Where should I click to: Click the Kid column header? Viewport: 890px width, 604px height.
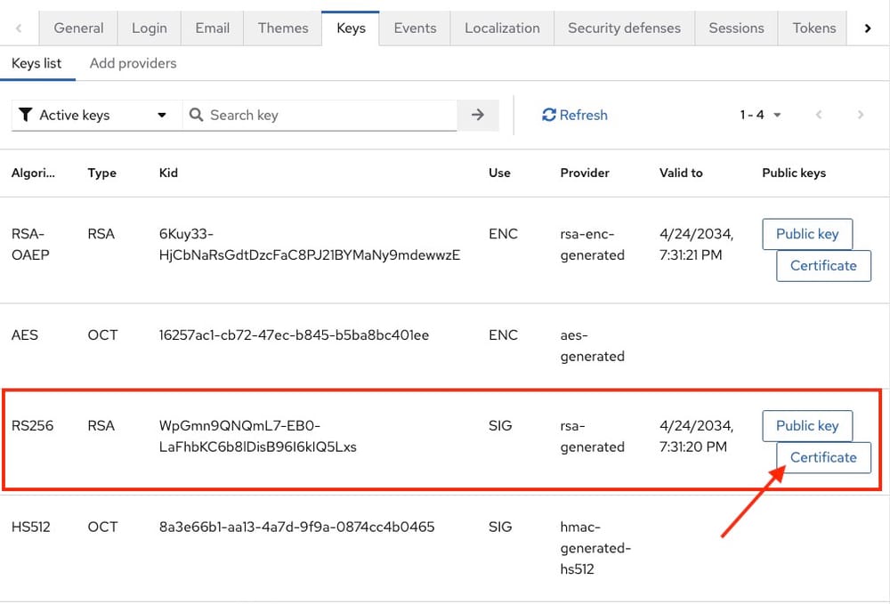[x=168, y=173]
